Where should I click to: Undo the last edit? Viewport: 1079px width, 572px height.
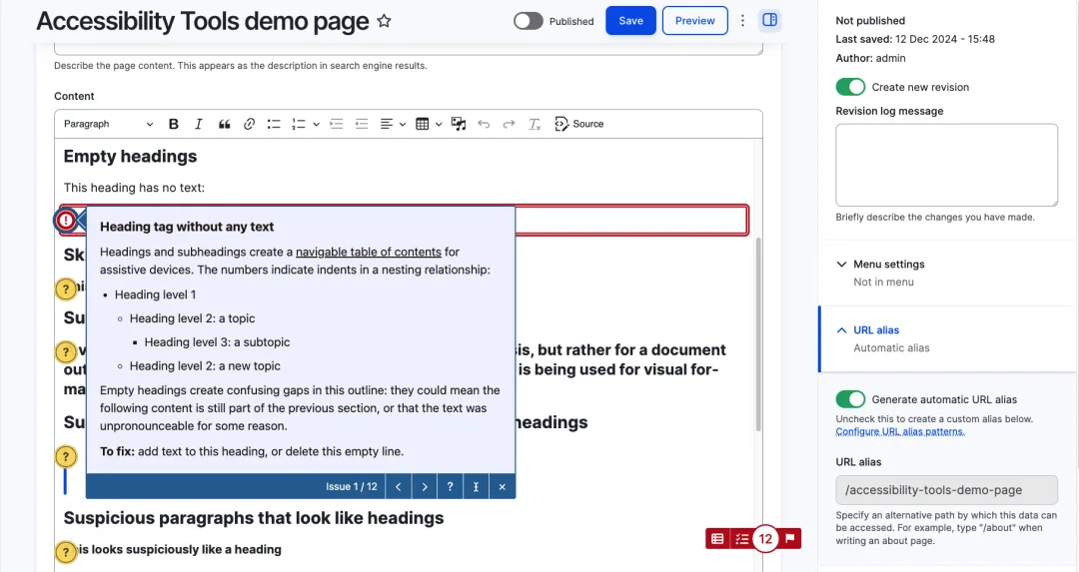(484, 124)
